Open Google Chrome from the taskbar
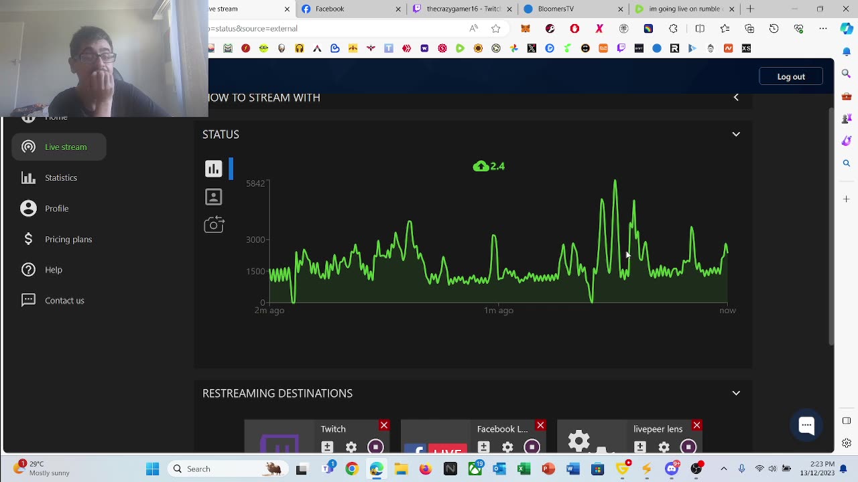 351,469
